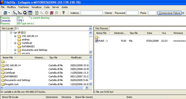Click the Connessione Veloce button

(170, 13)
